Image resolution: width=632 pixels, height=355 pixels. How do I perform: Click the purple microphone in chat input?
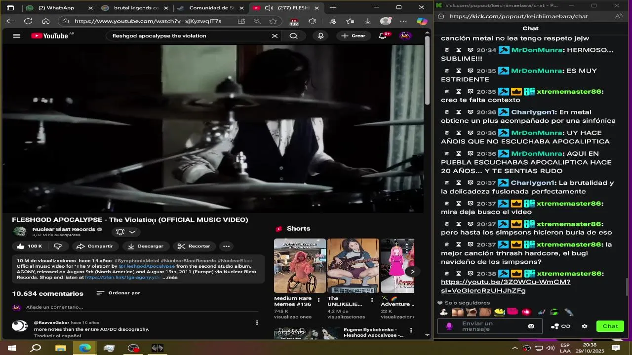449,326
